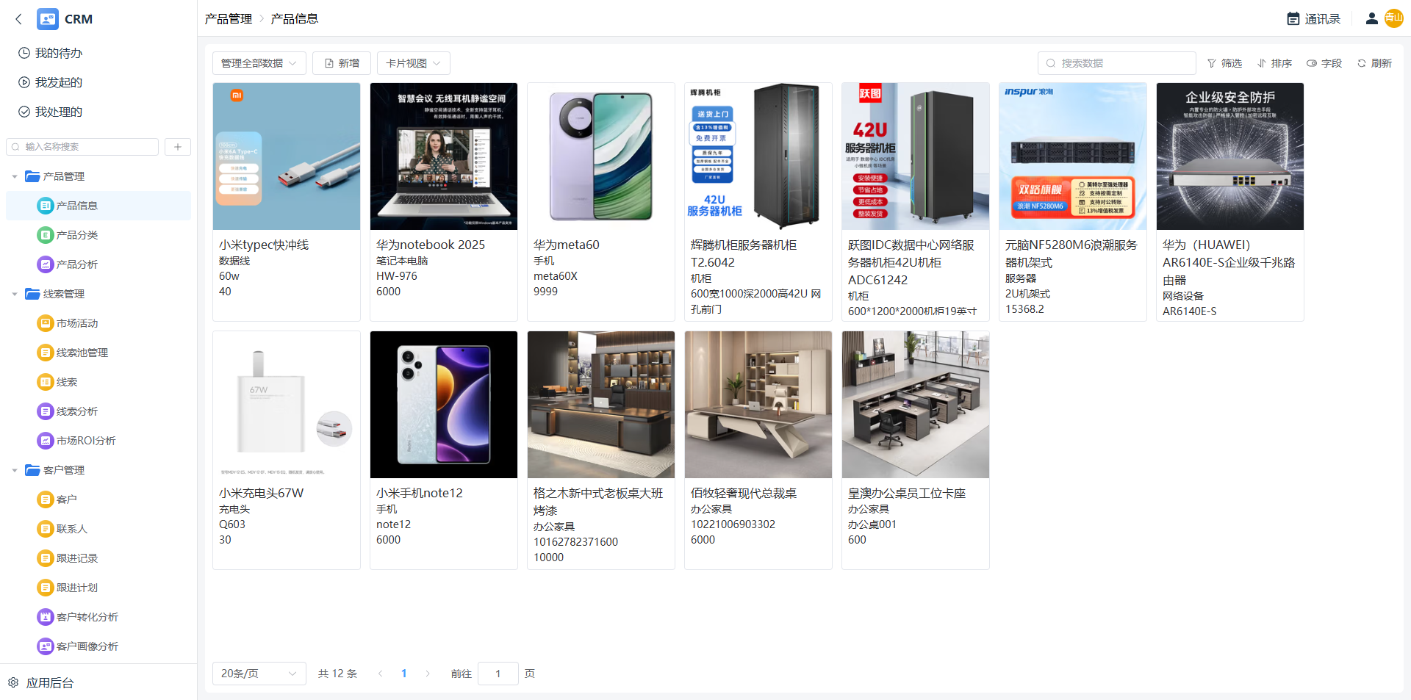This screenshot has height=700, width=1411.
Task: Click the 产品分析 purple chart icon
Action: coord(45,264)
